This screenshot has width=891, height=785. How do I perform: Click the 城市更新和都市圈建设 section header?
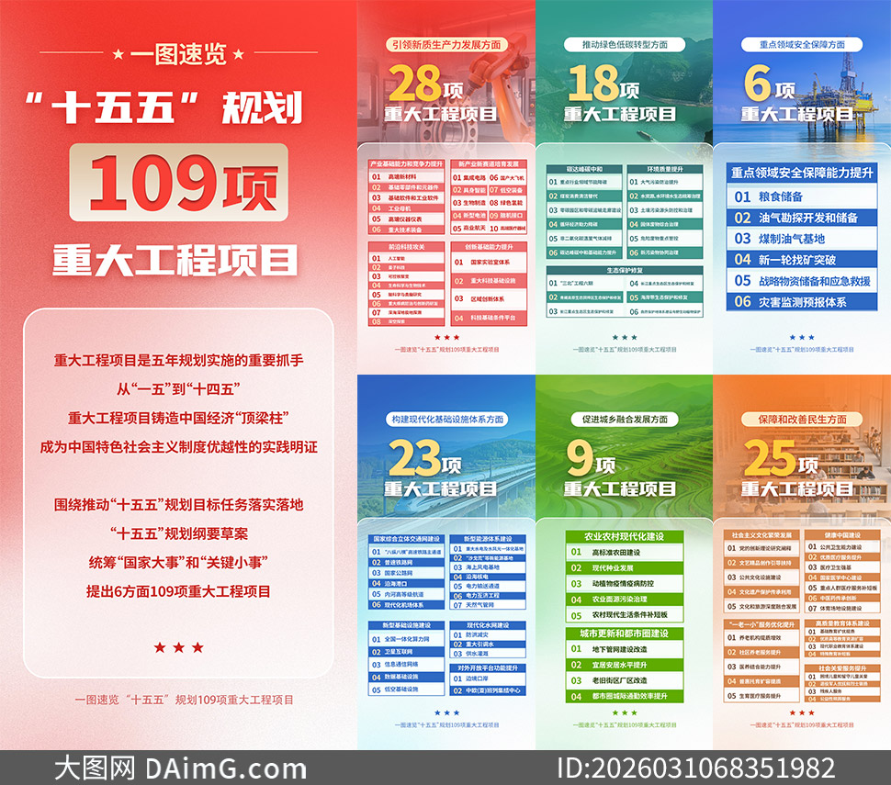pos(624,634)
